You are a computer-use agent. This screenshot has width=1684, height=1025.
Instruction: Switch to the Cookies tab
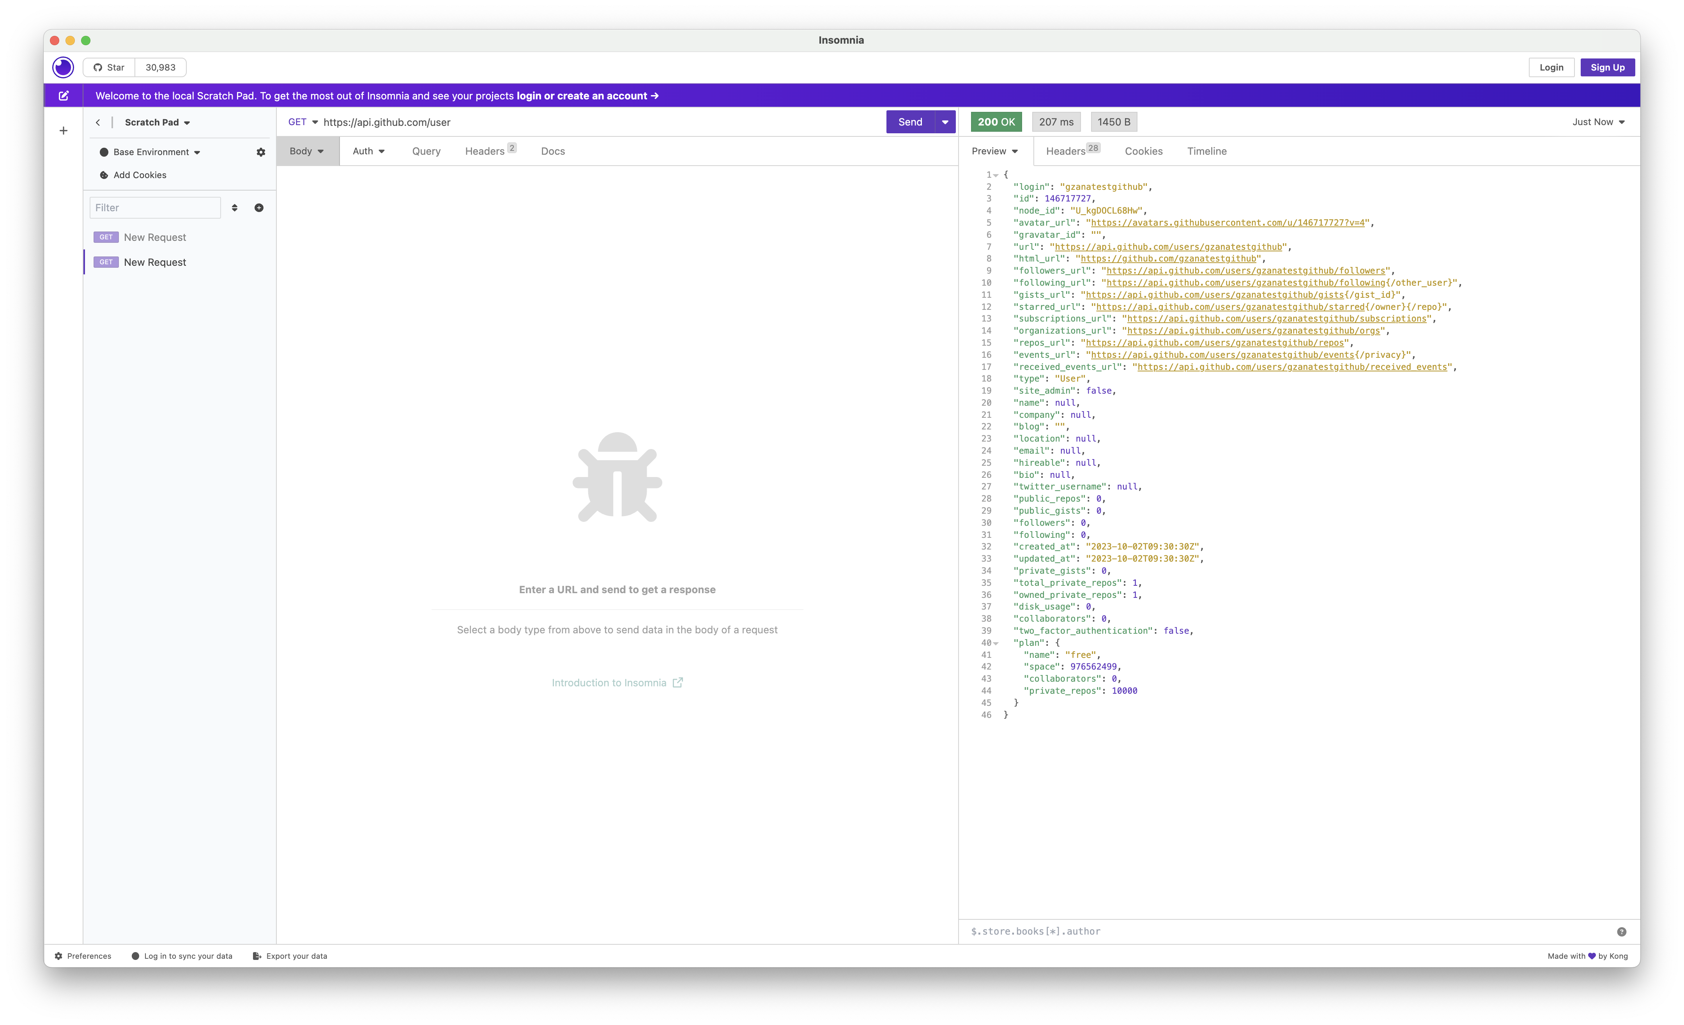[x=1143, y=151]
